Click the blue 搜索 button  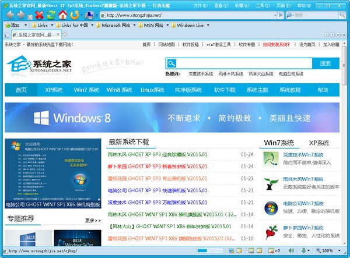point(325,63)
